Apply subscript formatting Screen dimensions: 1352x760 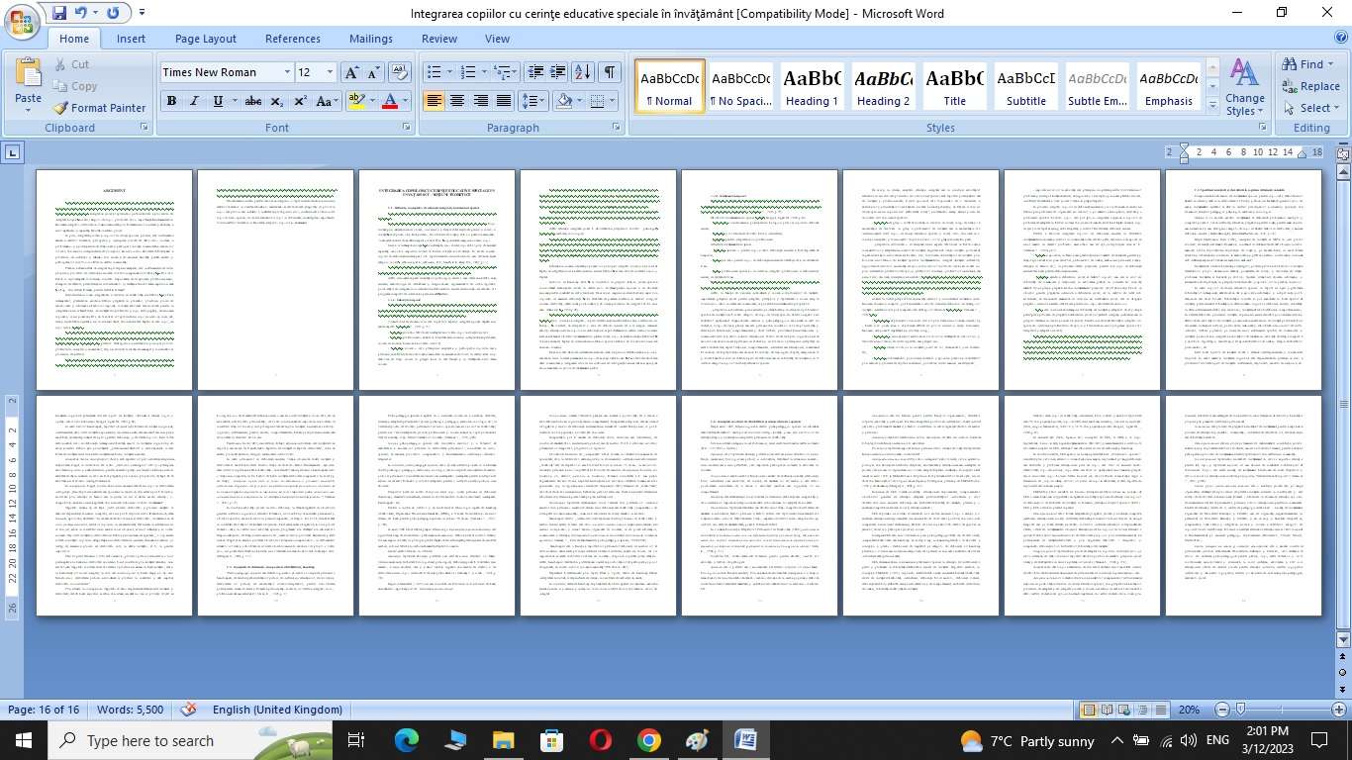click(276, 101)
